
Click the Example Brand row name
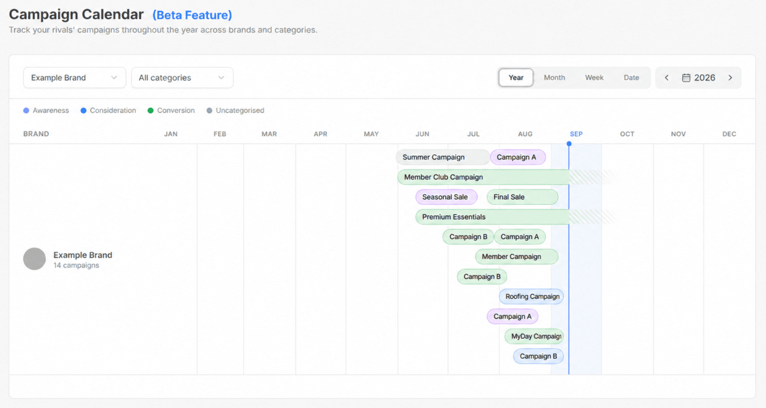point(83,255)
